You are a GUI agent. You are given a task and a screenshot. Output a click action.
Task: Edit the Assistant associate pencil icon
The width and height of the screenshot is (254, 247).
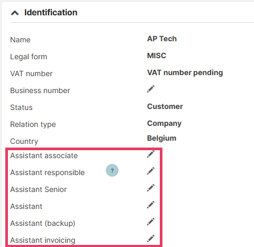click(x=151, y=154)
